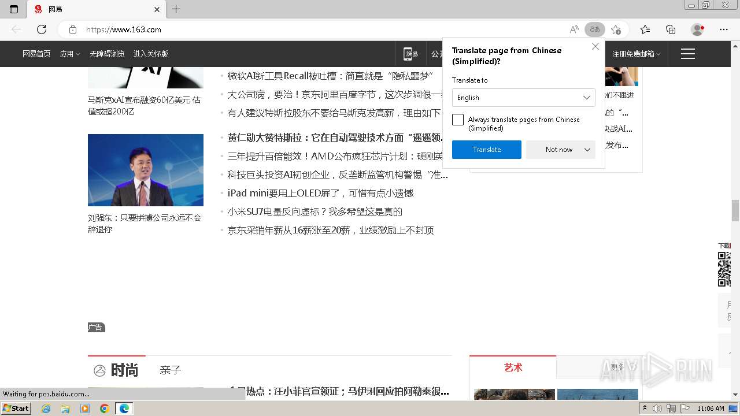
Task: Open the tab actions menu icon
Action: click(14, 9)
